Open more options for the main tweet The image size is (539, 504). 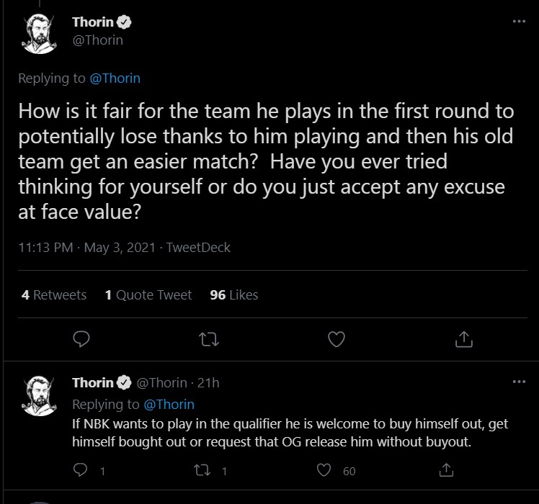[519, 22]
